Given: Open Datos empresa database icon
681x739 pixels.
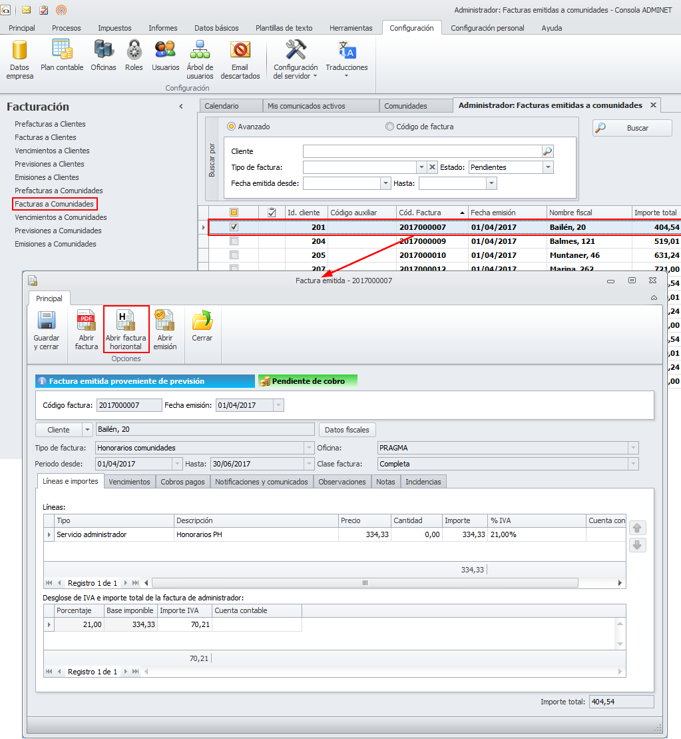Looking at the screenshot, I should (19, 51).
